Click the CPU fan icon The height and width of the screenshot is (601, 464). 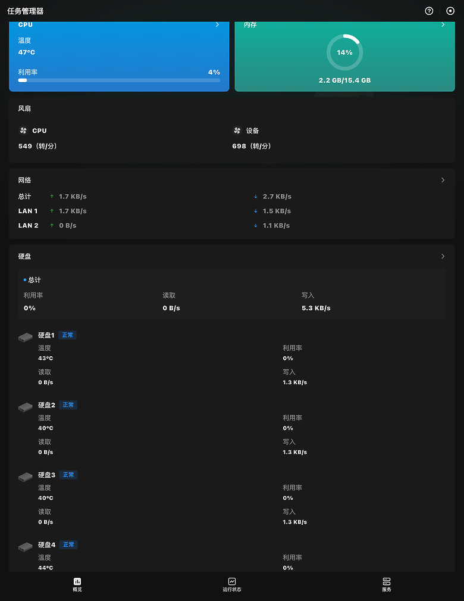point(23,130)
